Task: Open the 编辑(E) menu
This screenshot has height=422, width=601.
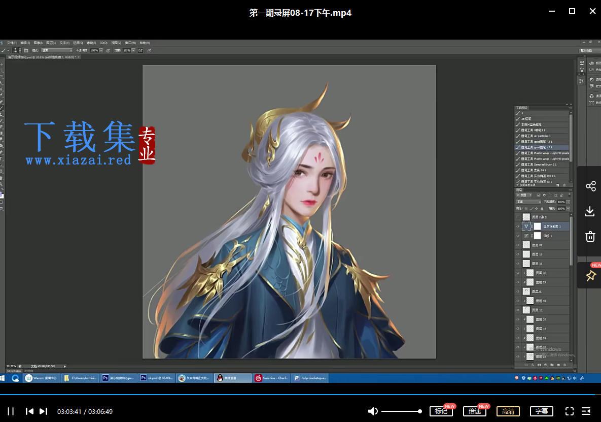Action: coord(25,43)
